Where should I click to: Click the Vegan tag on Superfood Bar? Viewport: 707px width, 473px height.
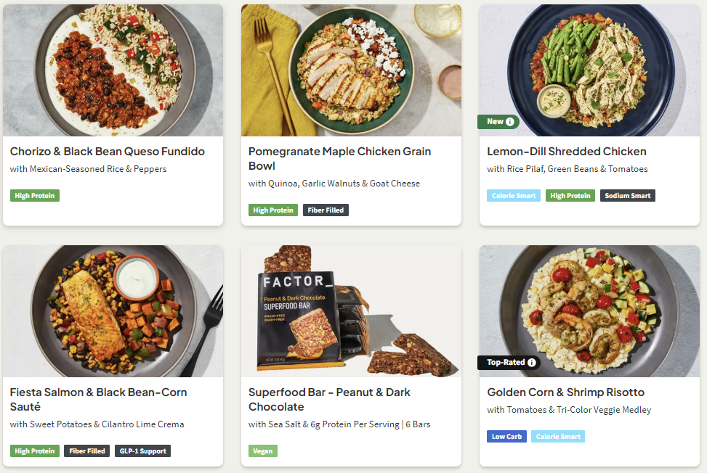tap(263, 451)
